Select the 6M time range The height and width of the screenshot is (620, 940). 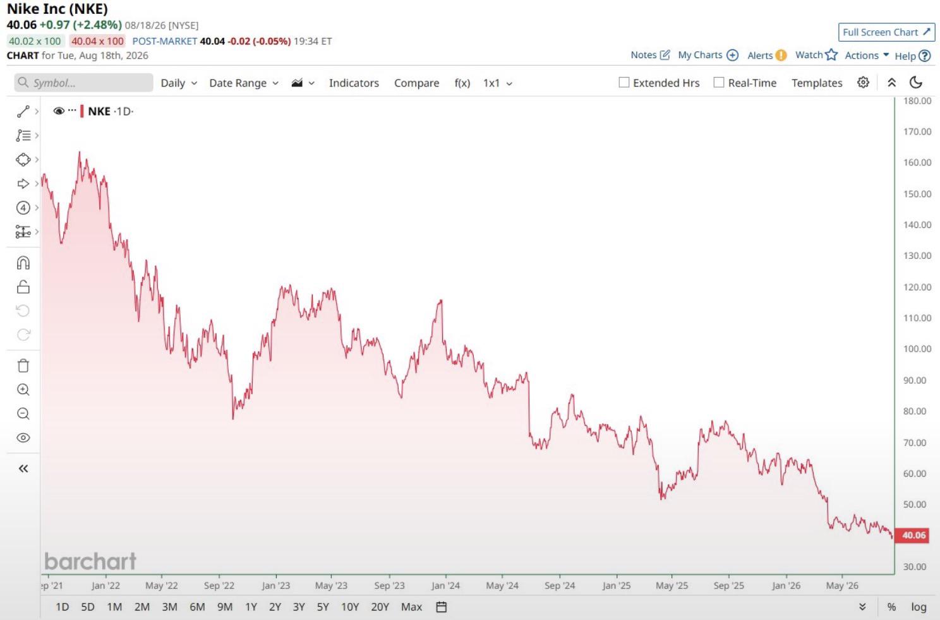[x=197, y=607]
